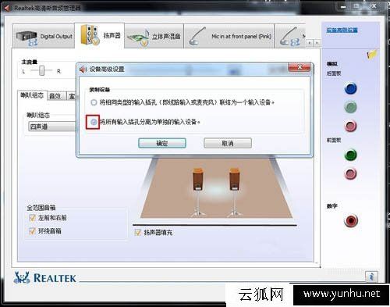The width and height of the screenshot is (390, 307).
Task: Select radio option to merge same-type input jacks
Action: (x=94, y=102)
